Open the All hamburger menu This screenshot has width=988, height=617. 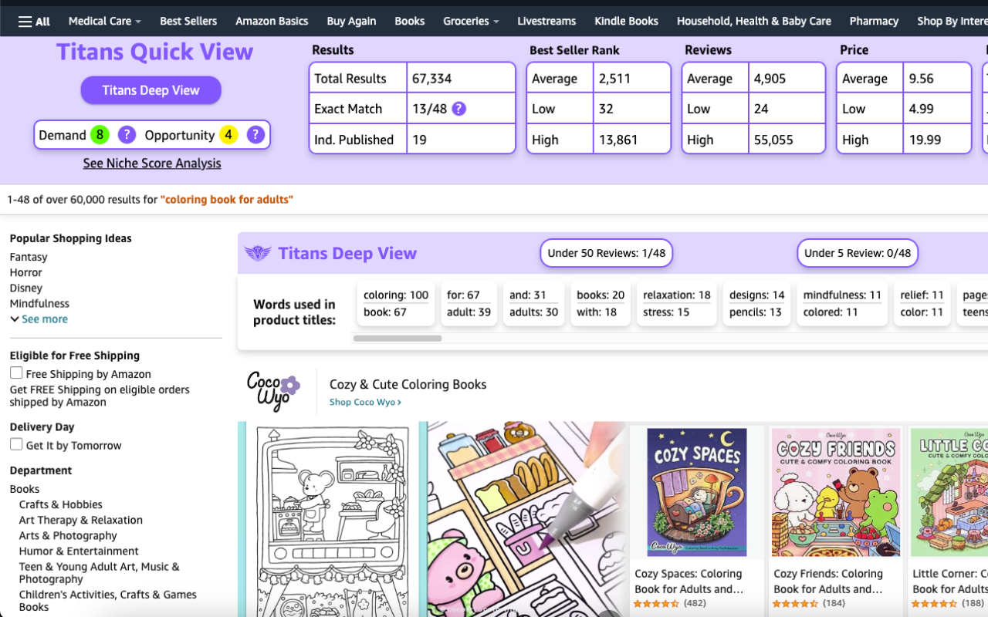34,22
